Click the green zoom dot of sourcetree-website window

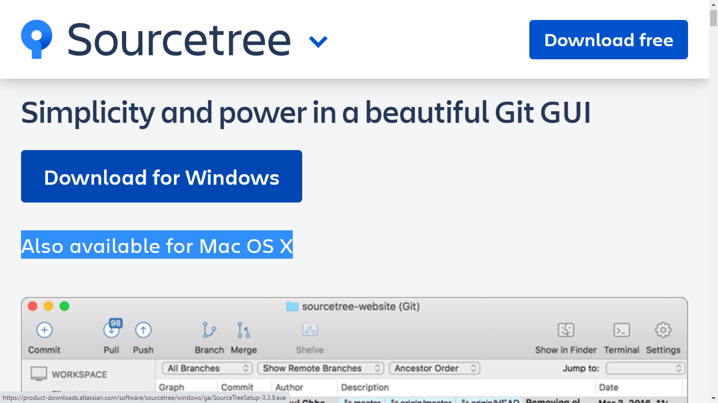pyautogui.click(x=64, y=306)
